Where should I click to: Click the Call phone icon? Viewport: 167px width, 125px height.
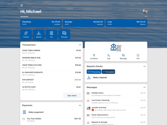[109, 55]
